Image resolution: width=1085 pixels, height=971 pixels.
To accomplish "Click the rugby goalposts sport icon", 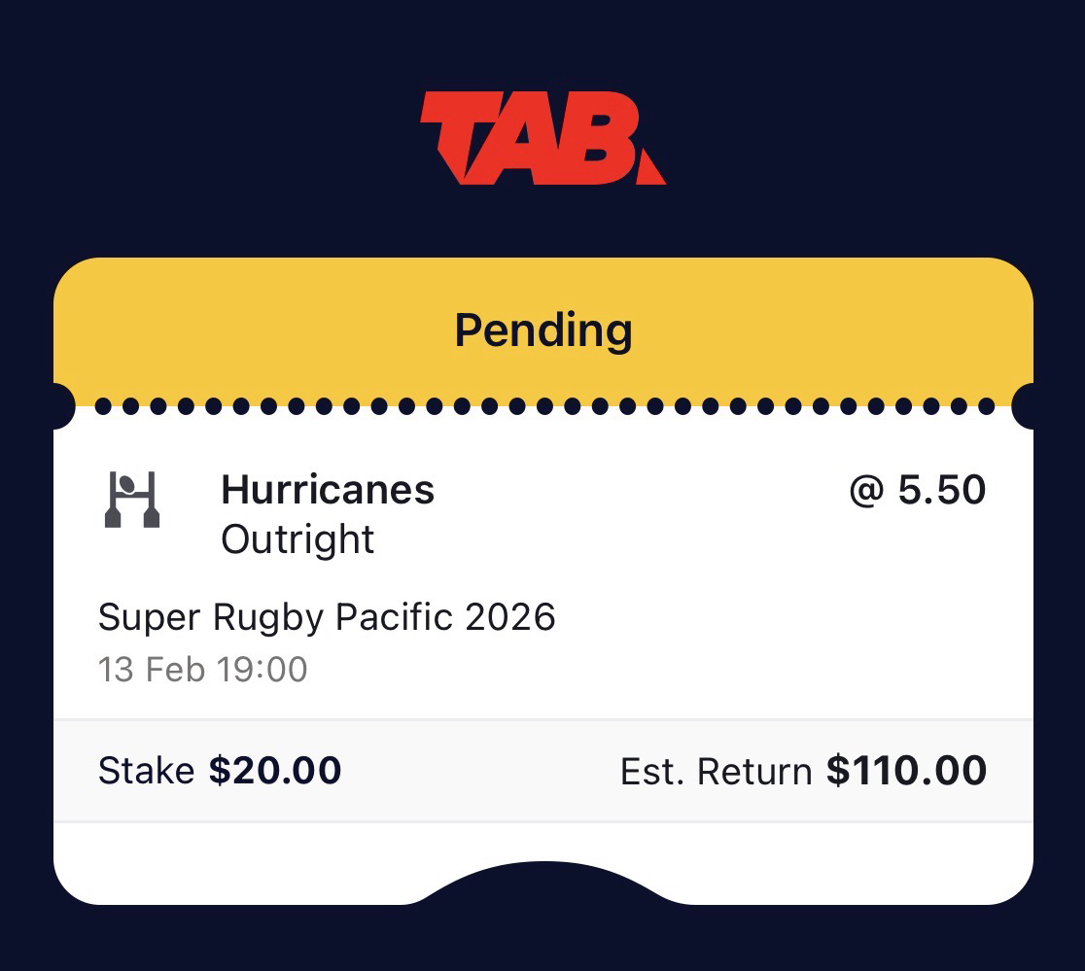I will coord(131,500).
